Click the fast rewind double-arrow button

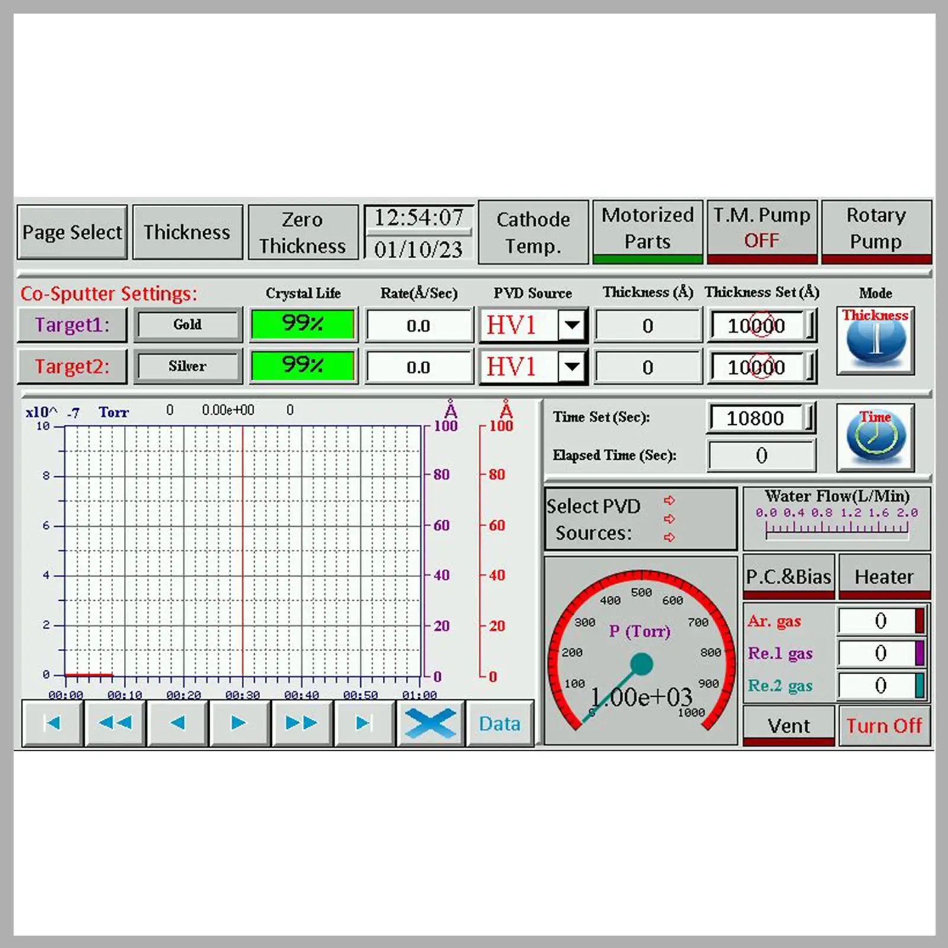(115, 722)
